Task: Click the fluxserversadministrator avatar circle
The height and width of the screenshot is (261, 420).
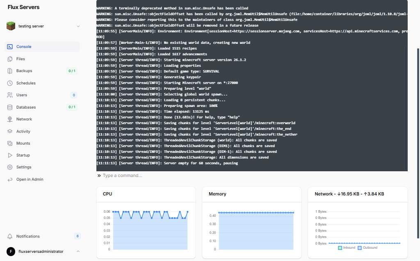Action: [x=11, y=251]
